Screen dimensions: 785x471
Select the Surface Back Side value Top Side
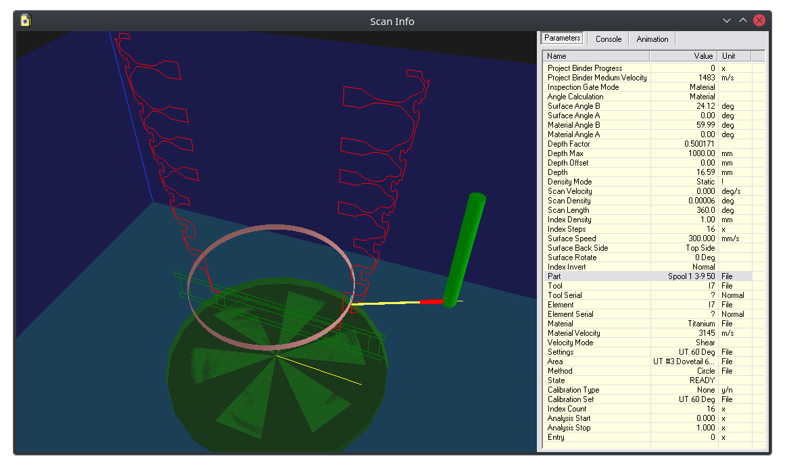click(x=700, y=248)
